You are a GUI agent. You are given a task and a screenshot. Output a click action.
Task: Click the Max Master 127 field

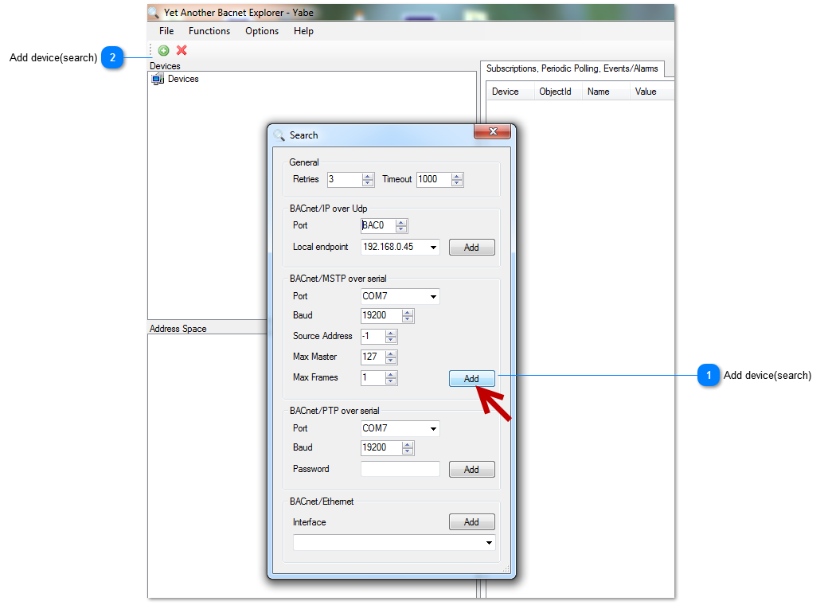[x=373, y=357]
